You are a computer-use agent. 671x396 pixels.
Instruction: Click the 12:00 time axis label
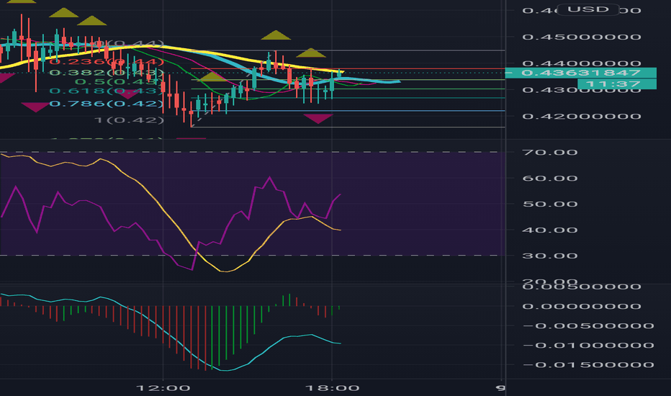pos(163,388)
